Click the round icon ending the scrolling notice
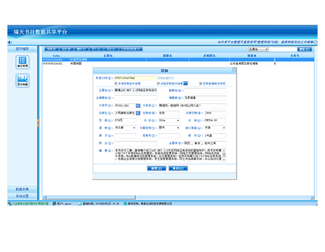 click(316, 42)
